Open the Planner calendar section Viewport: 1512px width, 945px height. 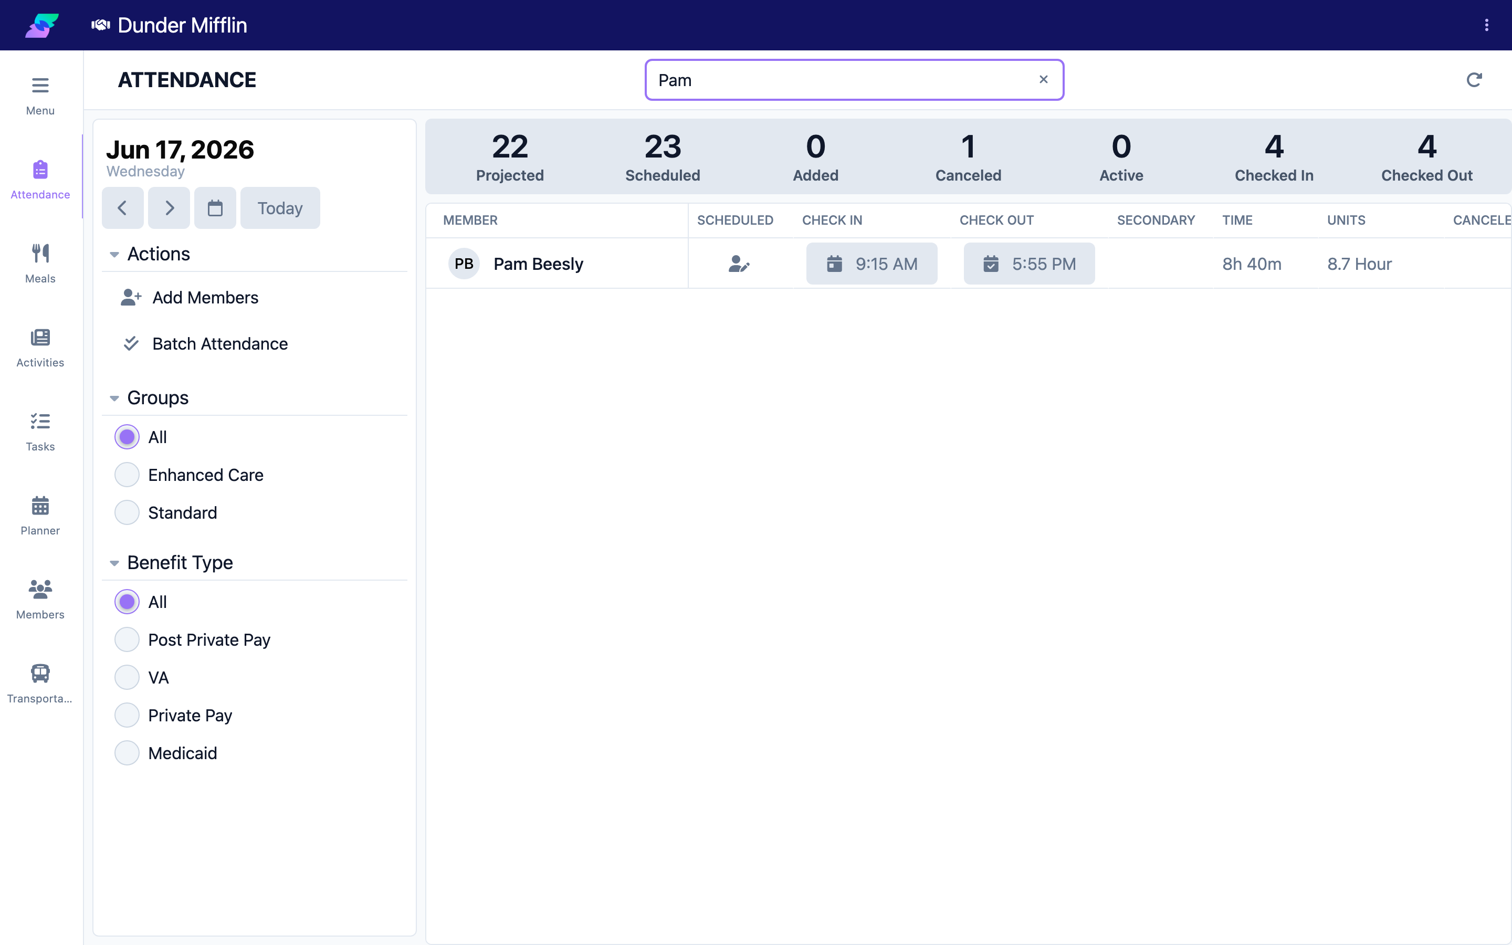(x=40, y=516)
